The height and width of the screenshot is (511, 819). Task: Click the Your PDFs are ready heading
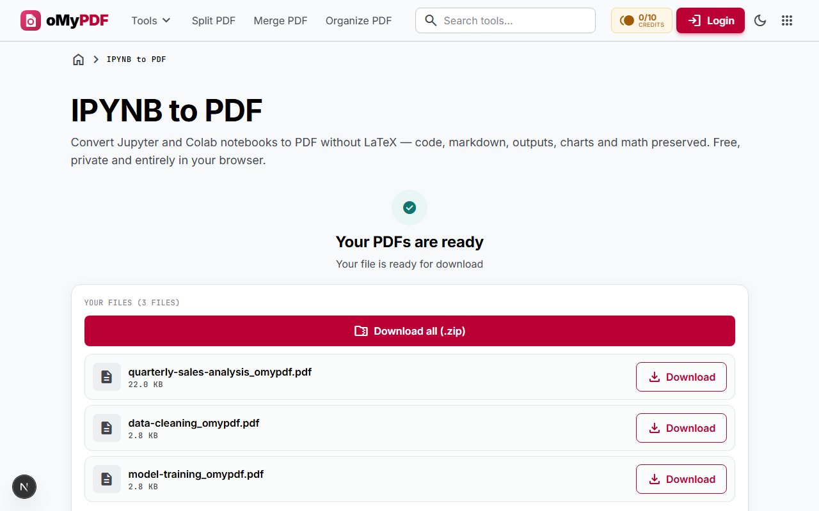coord(409,242)
